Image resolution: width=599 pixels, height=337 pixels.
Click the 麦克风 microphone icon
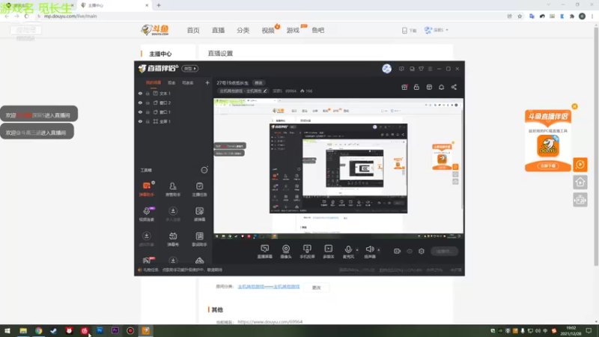tap(348, 249)
